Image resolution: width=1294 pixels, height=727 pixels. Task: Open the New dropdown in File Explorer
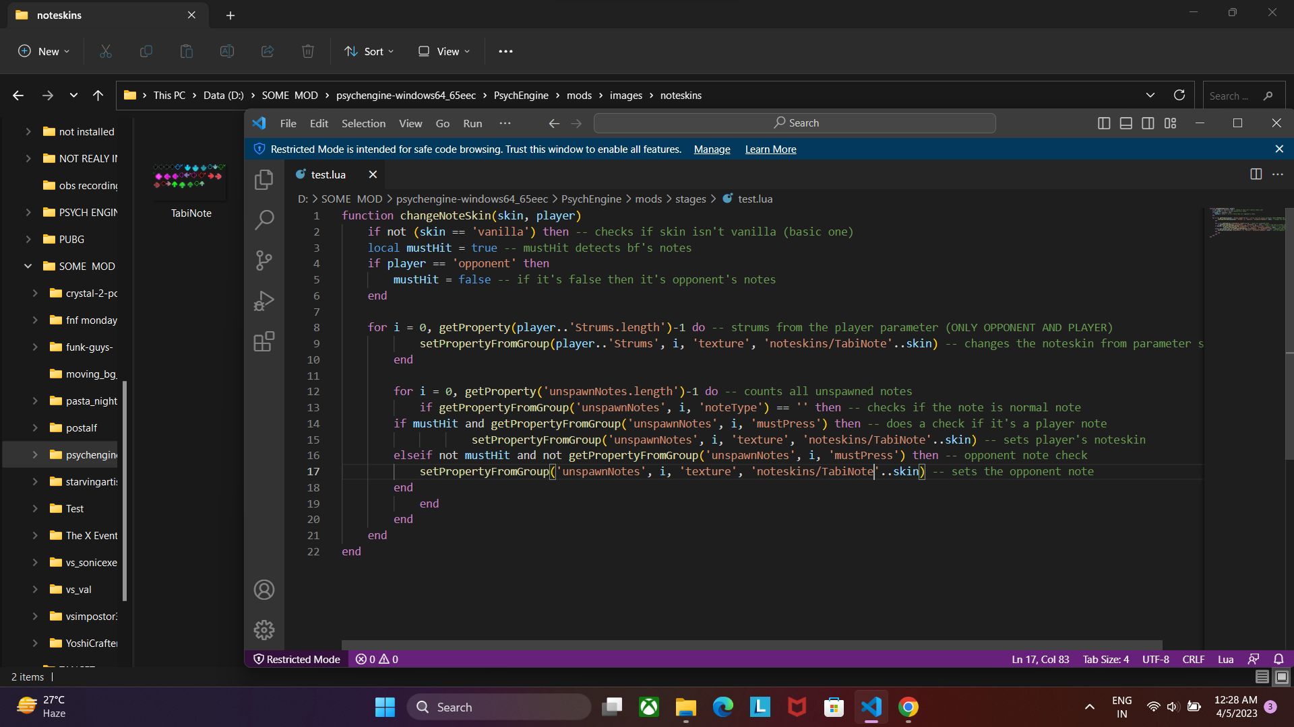click(44, 51)
